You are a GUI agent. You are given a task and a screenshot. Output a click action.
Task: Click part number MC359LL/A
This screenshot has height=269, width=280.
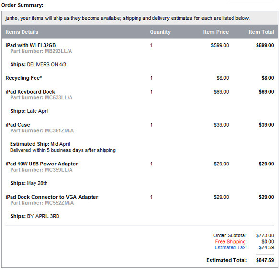pyautogui.click(x=58, y=170)
